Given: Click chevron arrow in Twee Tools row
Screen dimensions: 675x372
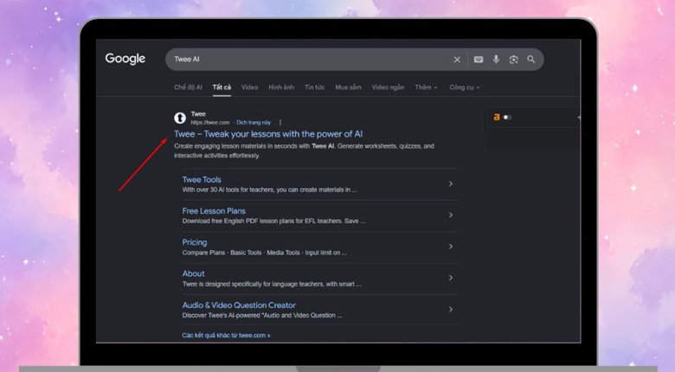Looking at the screenshot, I should [x=451, y=184].
